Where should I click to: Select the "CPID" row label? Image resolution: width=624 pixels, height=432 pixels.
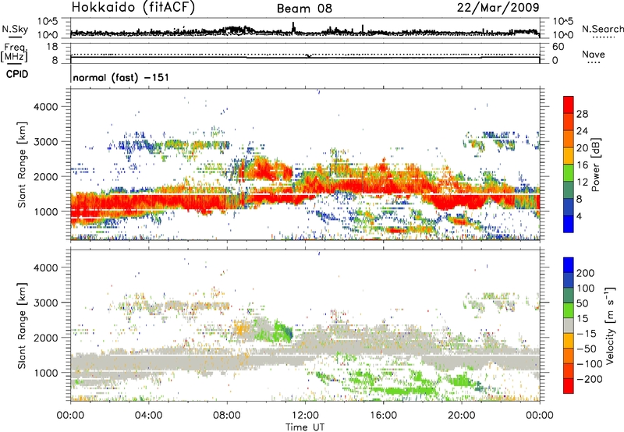[17, 74]
